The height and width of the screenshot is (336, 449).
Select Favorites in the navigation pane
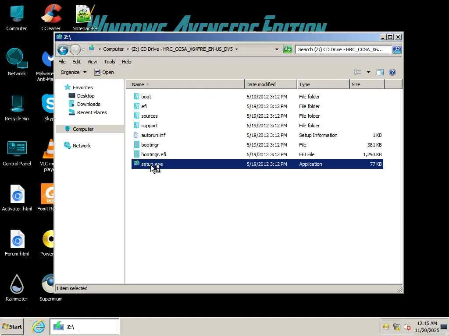click(82, 87)
